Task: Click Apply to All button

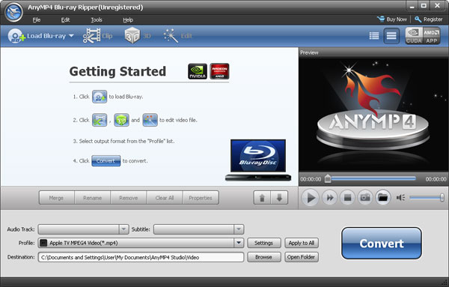Action: 302,243
